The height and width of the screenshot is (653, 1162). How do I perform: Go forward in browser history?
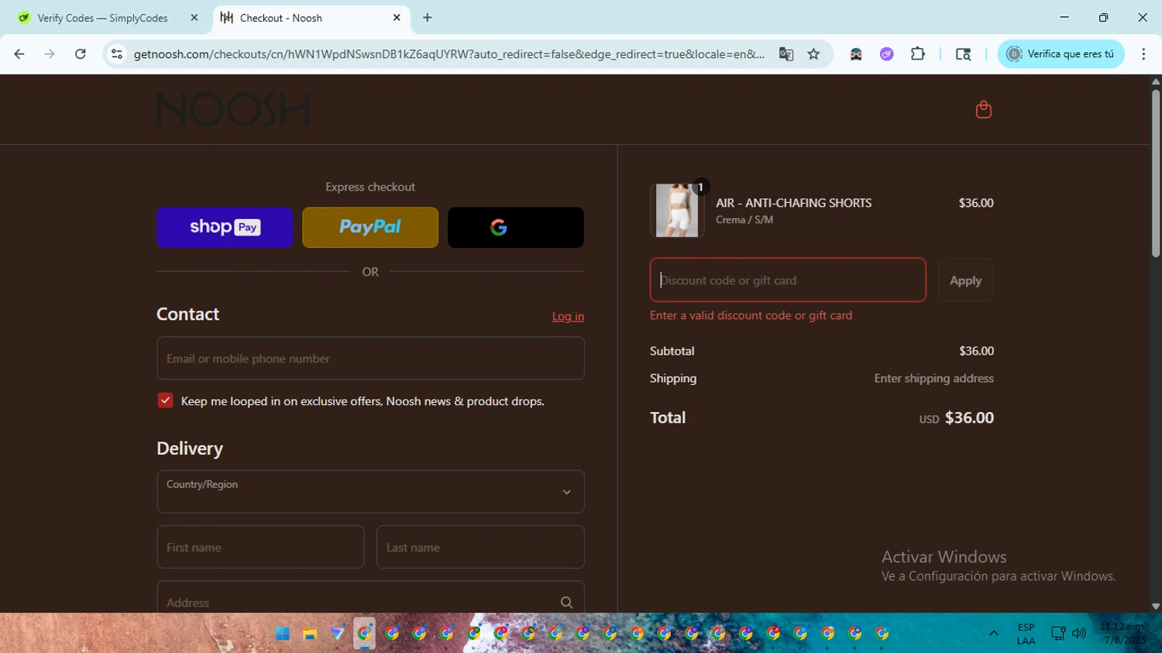(50, 54)
